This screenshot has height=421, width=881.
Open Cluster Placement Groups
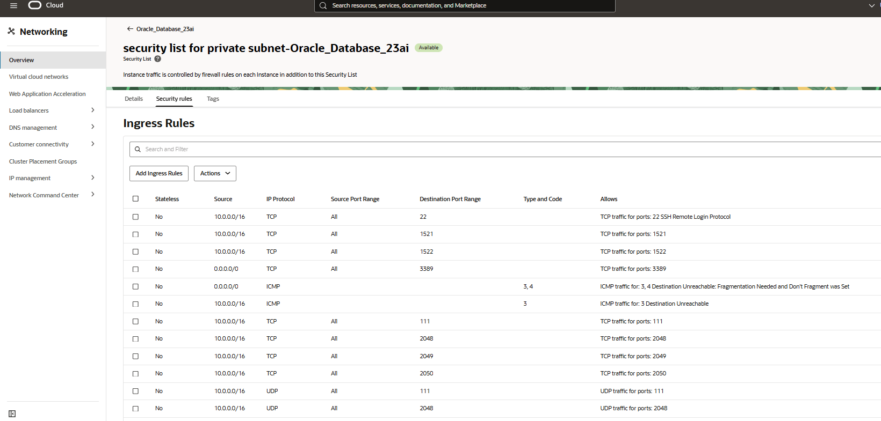coord(43,161)
